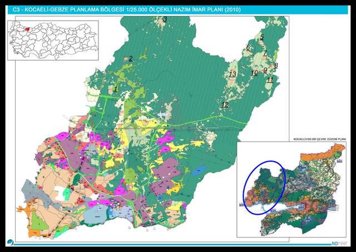Screen dimensions: 356x252
Task: Click the map label number 7
Action: [x=265, y=54]
